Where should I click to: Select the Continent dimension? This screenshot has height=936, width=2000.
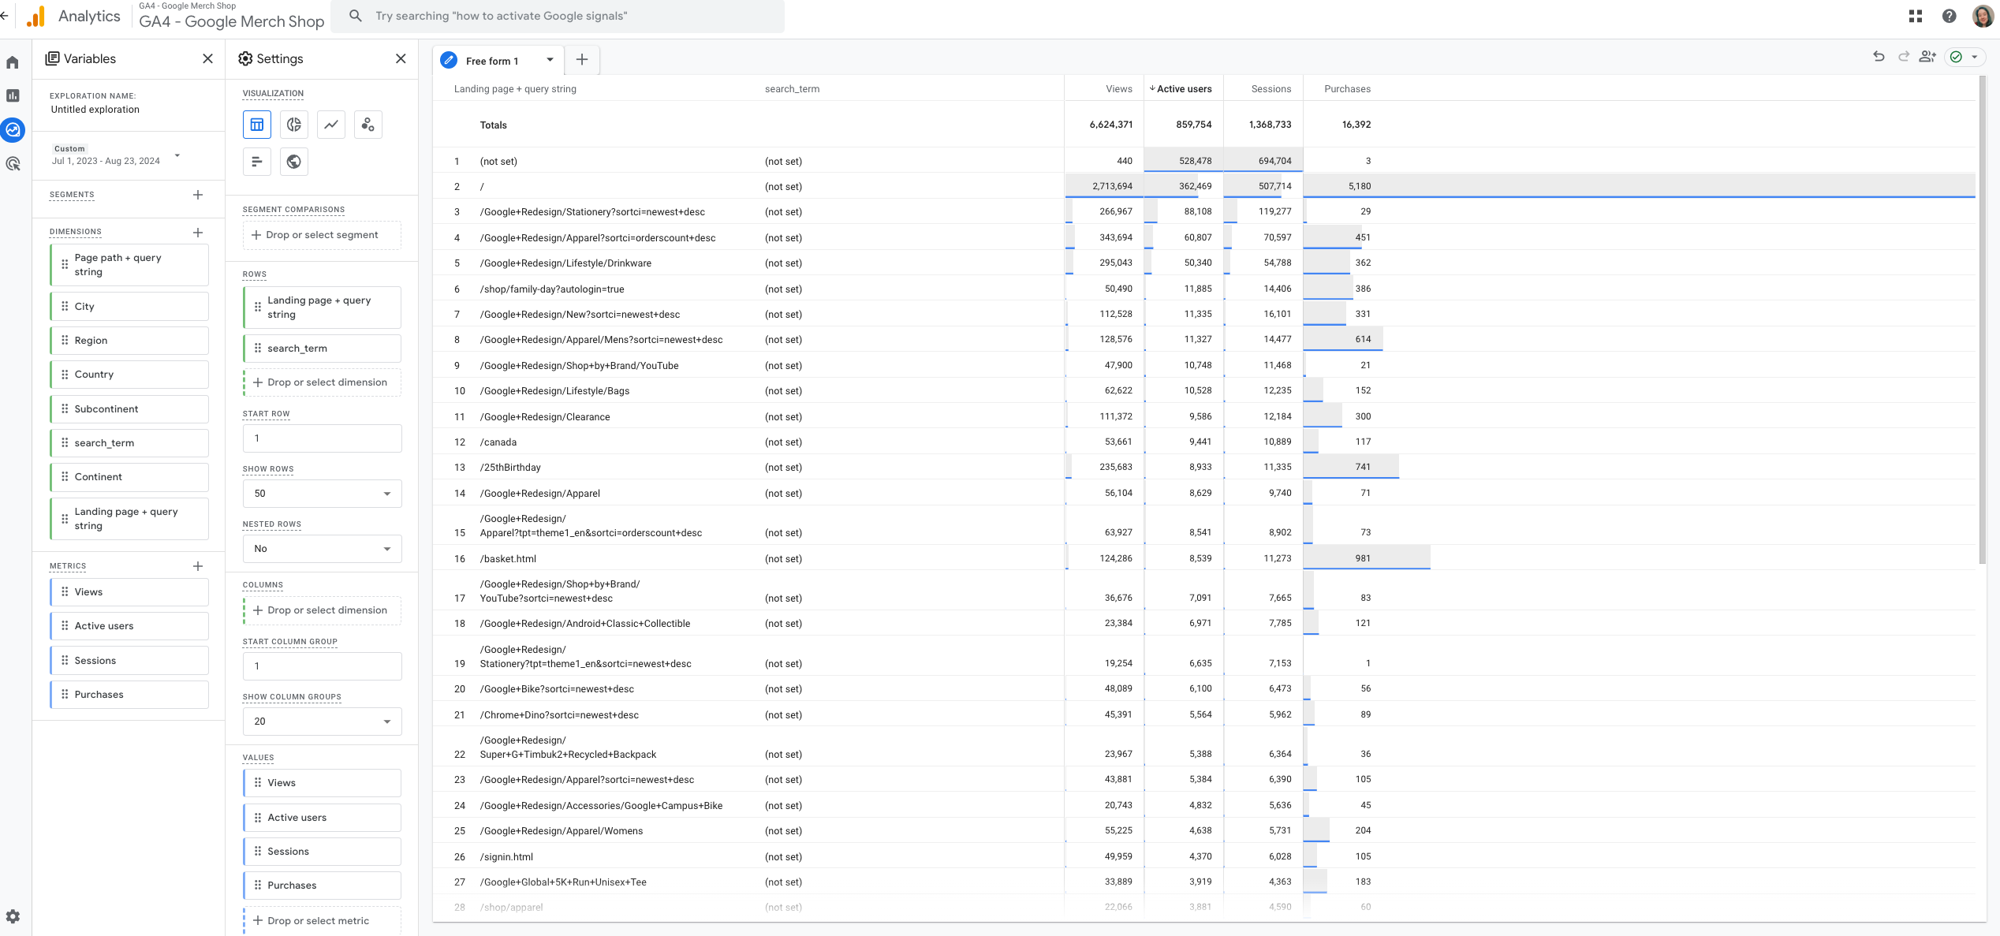click(129, 477)
